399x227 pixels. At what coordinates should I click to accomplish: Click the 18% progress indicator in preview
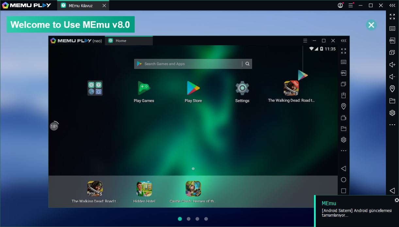pyautogui.click(x=54, y=126)
